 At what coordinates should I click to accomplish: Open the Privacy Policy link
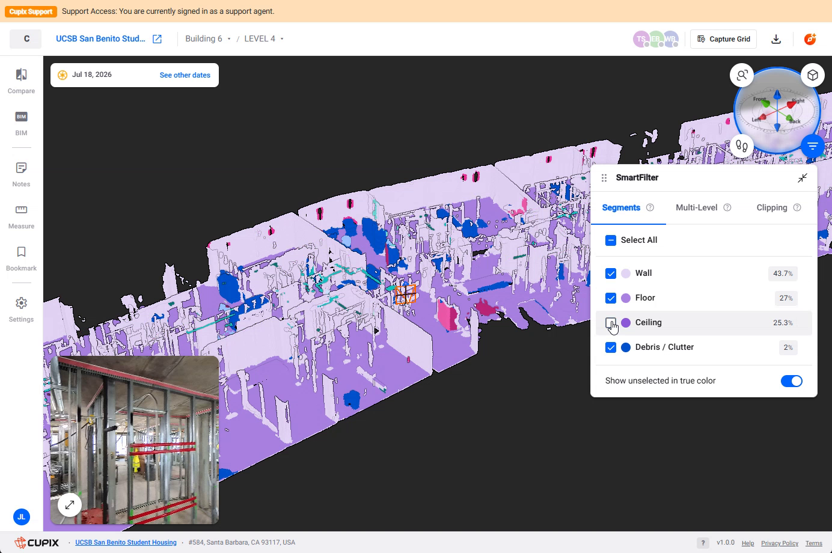tap(780, 543)
